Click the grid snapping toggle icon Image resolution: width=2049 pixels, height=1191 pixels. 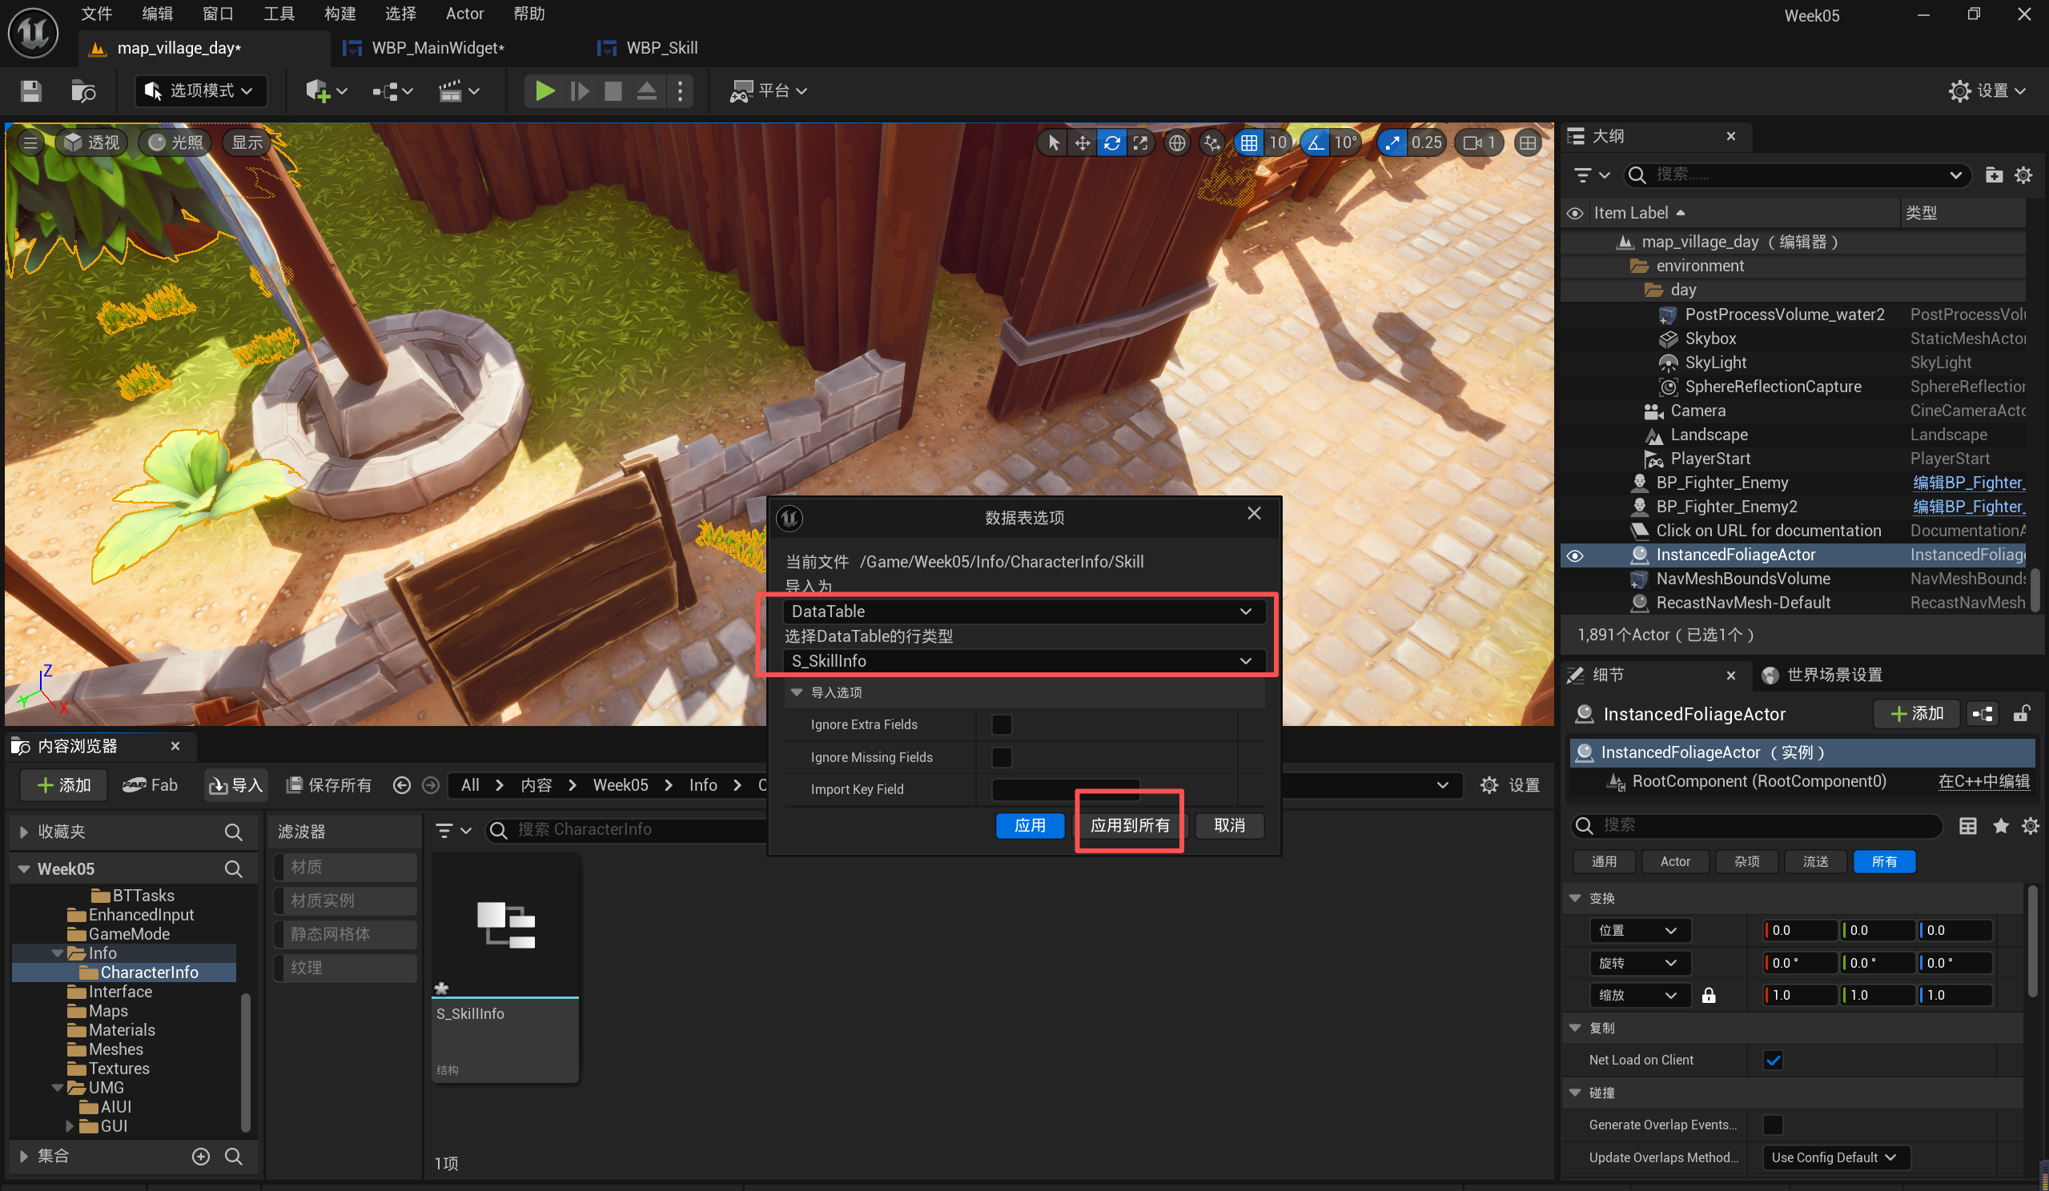[x=1249, y=143]
